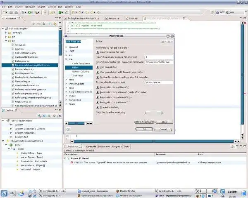Toggle Automatic completion of quotes checkbox

click(x=98, y=102)
